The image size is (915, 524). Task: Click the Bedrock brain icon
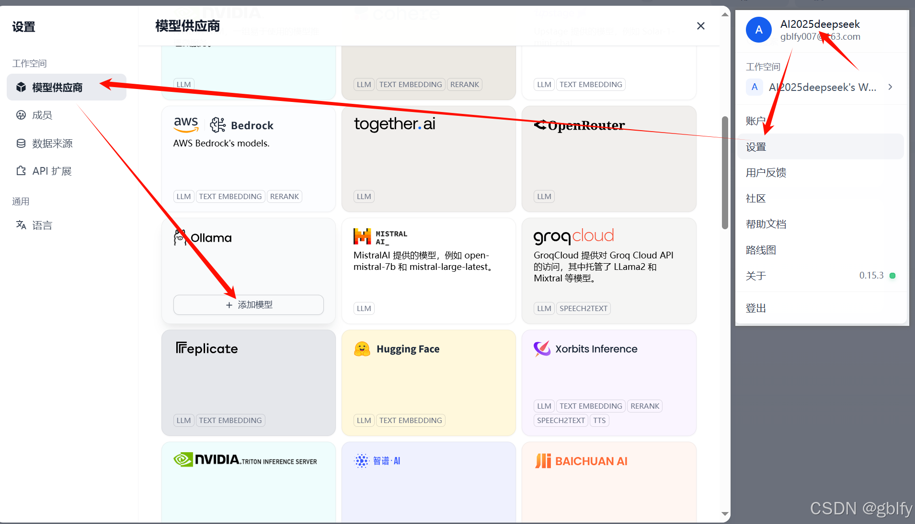pos(218,125)
